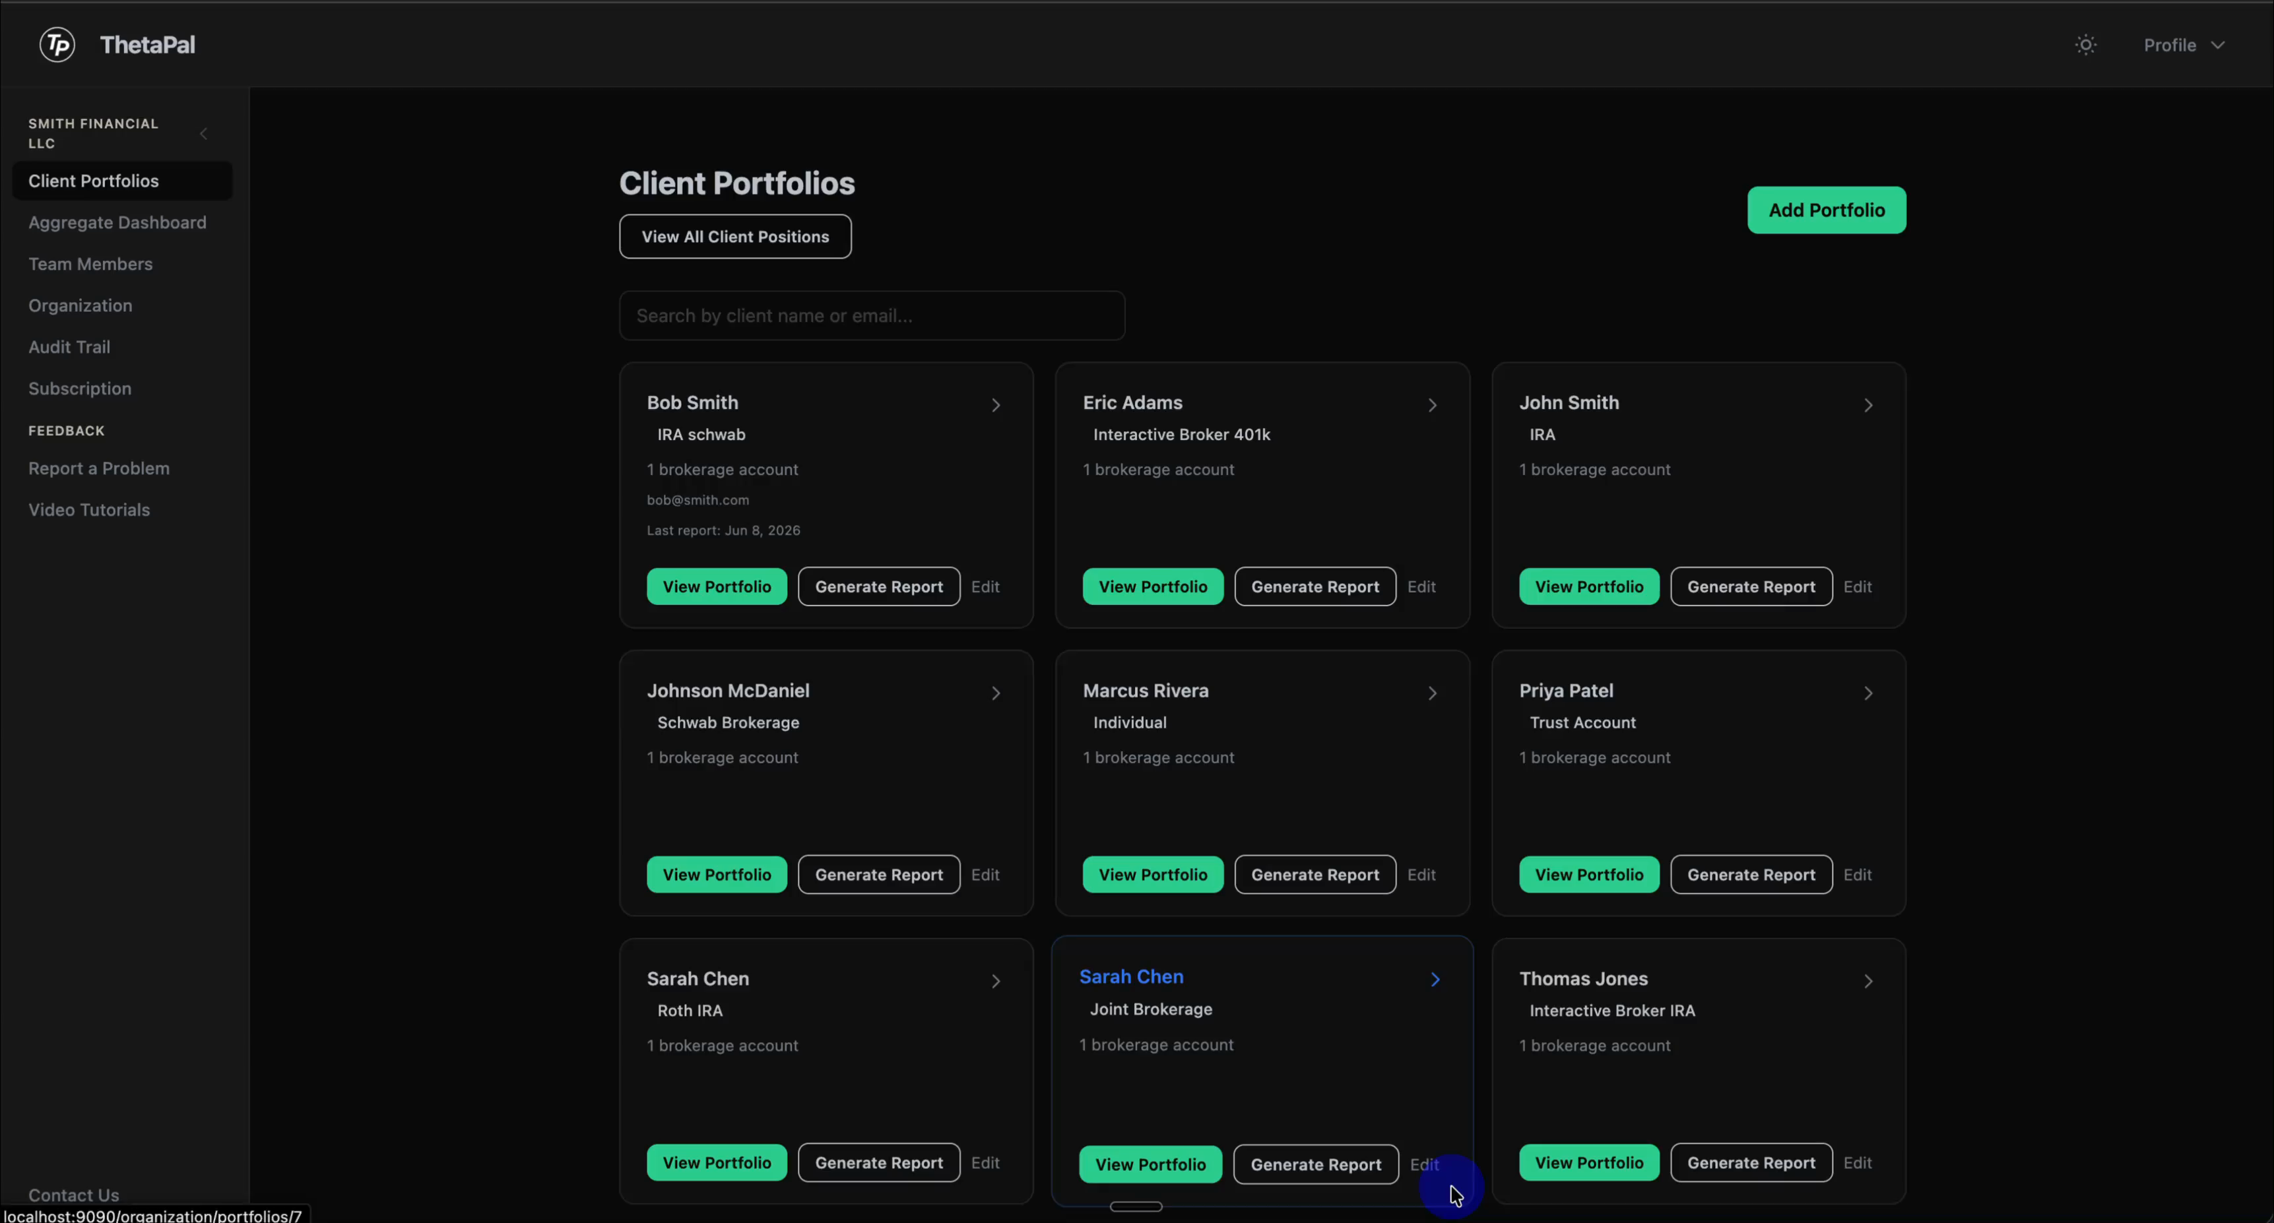Click Report a Problem link
Viewport: 2274px width, 1223px height.
pyautogui.click(x=99, y=468)
